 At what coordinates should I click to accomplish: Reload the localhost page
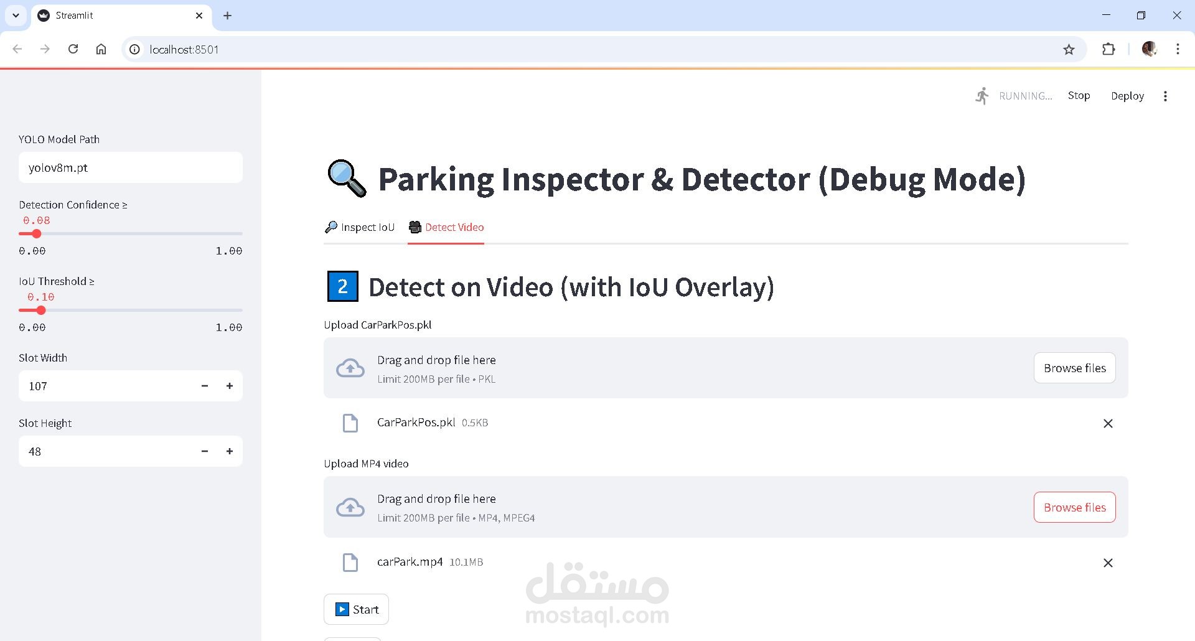pos(73,49)
